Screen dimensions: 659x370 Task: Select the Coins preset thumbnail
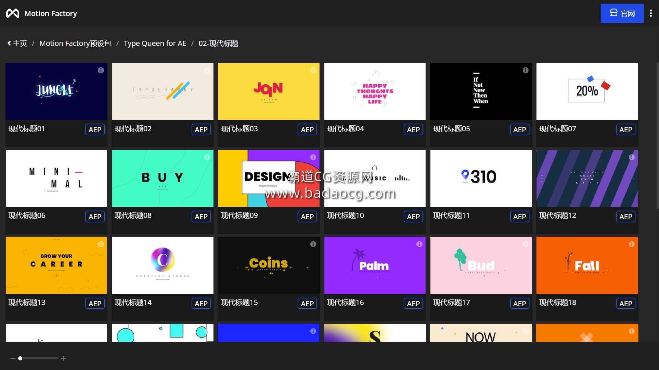tap(268, 265)
